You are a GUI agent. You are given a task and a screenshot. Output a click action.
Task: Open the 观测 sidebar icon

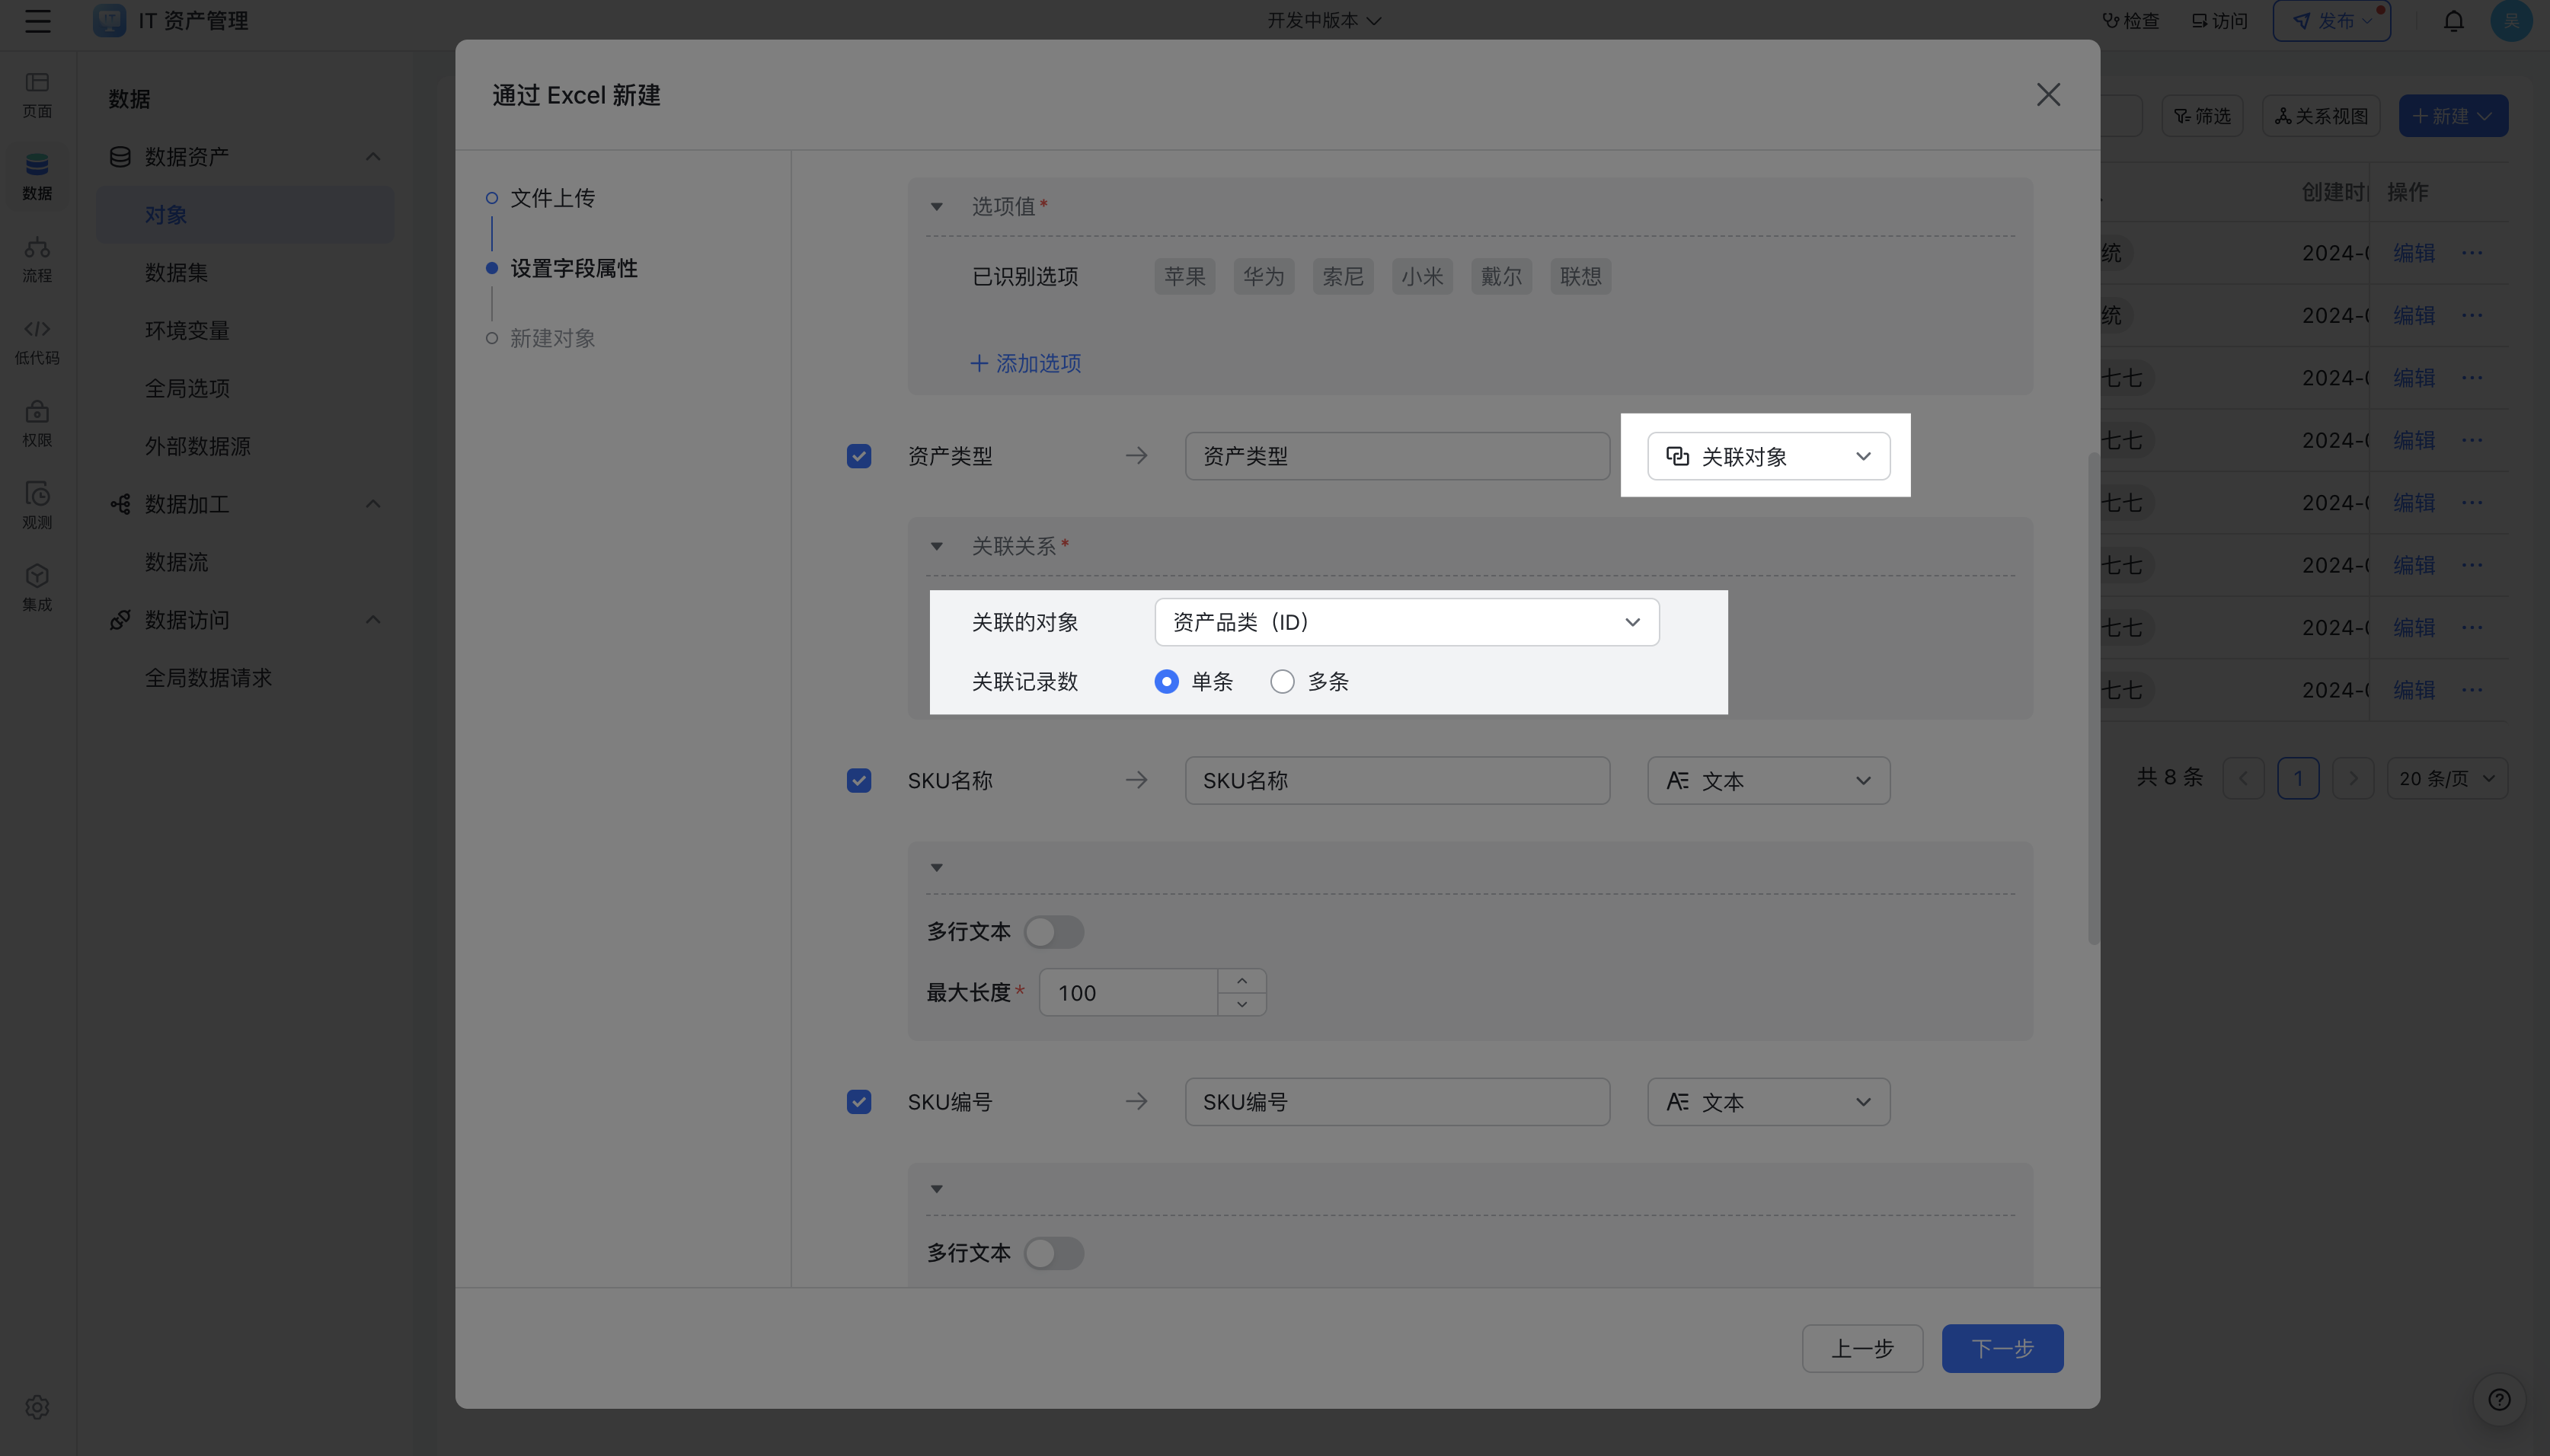[37, 506]
